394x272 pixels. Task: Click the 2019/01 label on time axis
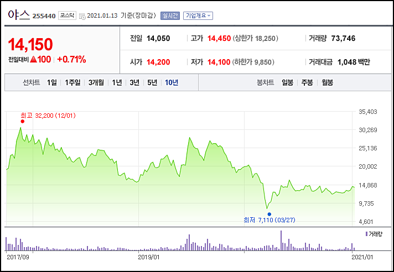pyautogui.click(x=149, y=257)
